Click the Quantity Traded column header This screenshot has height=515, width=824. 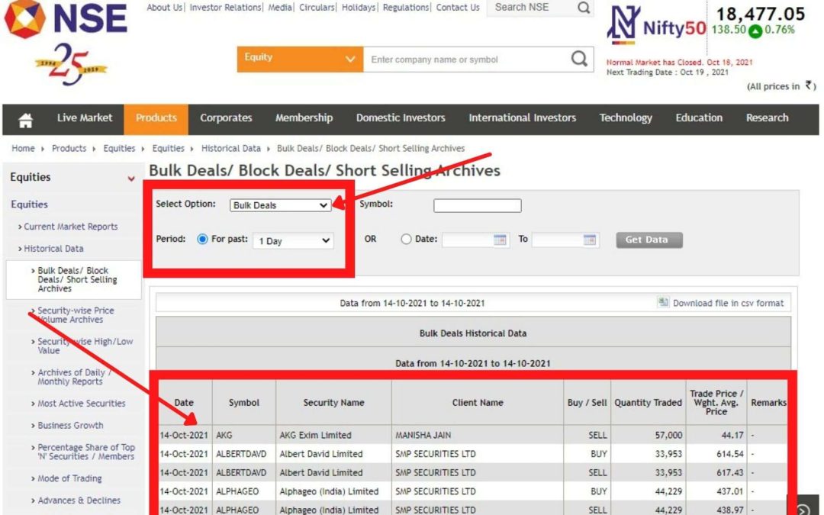click(648, 403)
